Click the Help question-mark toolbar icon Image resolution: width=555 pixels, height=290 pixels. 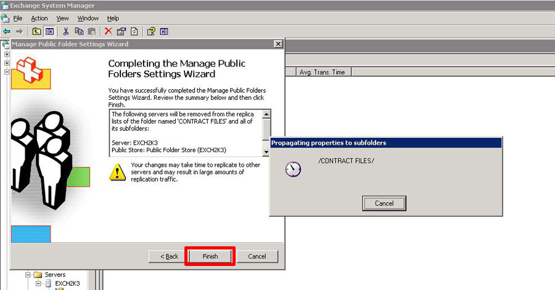pos(151,32)
